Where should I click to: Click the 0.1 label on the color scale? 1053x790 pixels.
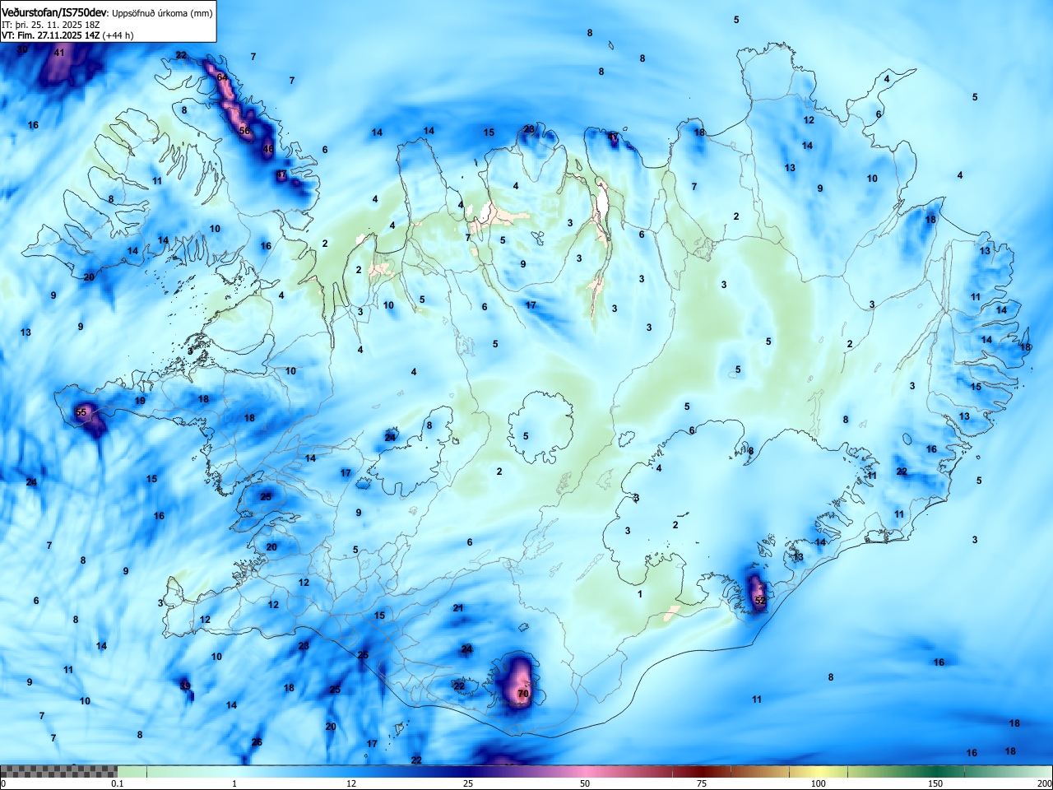[118, 783]
